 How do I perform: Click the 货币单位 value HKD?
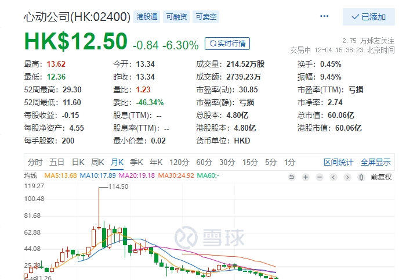pos(242,141)
